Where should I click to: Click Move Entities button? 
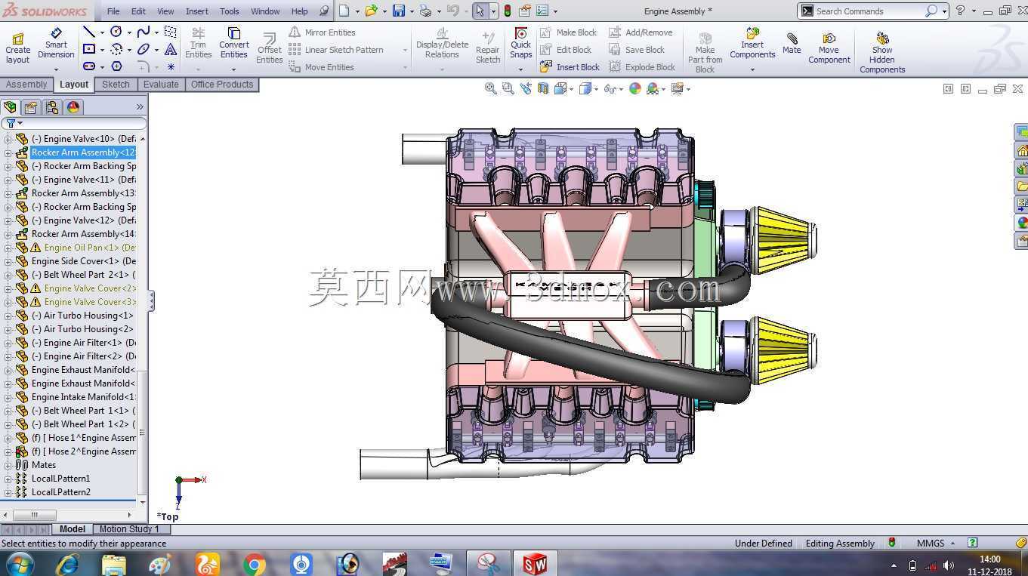321,67
